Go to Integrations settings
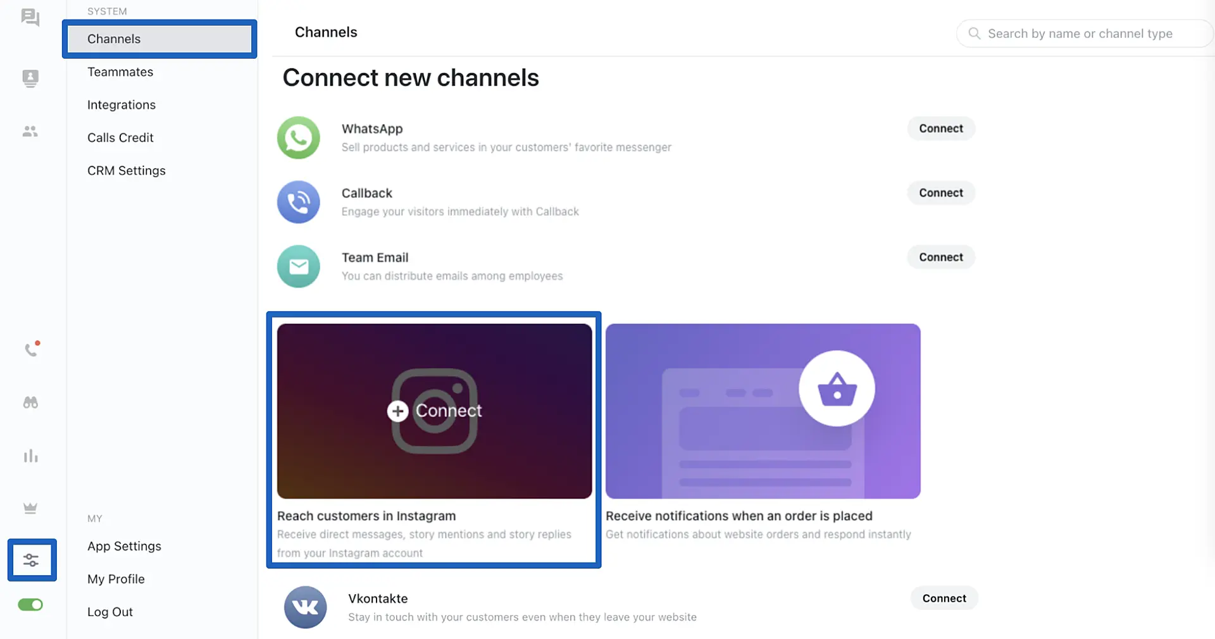 click(121, 105)
